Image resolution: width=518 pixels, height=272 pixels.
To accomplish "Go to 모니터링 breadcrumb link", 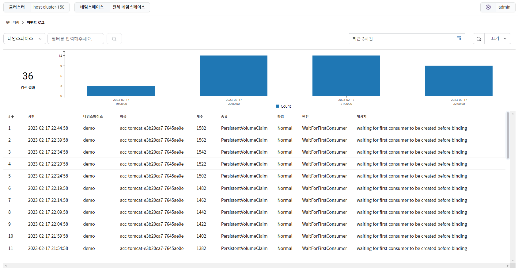I will tap(13, 23).
